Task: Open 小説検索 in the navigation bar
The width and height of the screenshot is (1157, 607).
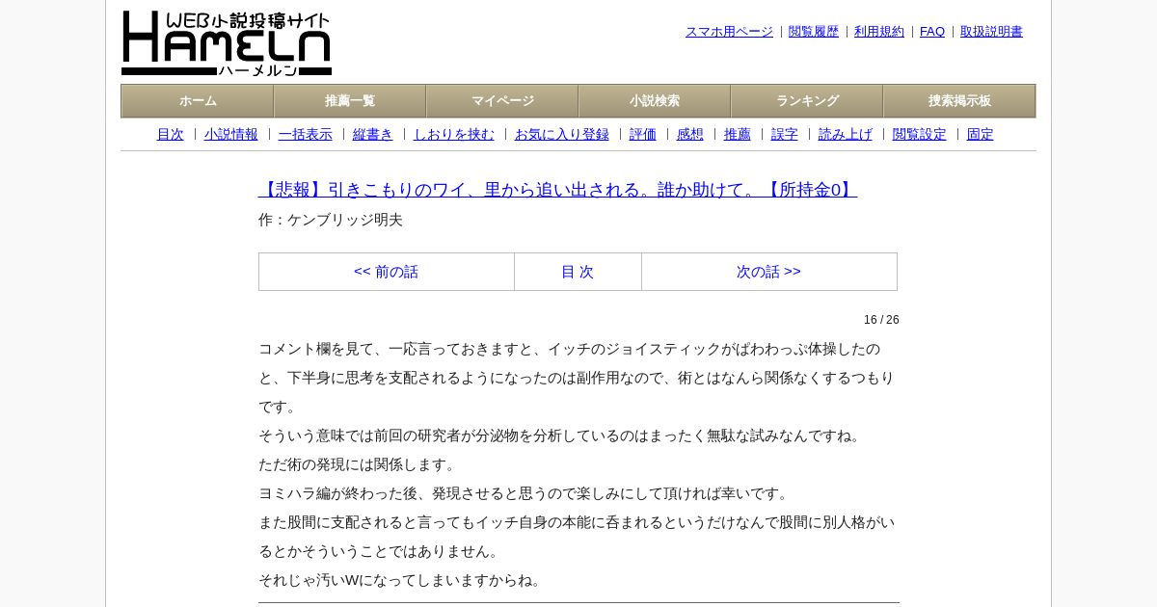Action: click(655, 101)
